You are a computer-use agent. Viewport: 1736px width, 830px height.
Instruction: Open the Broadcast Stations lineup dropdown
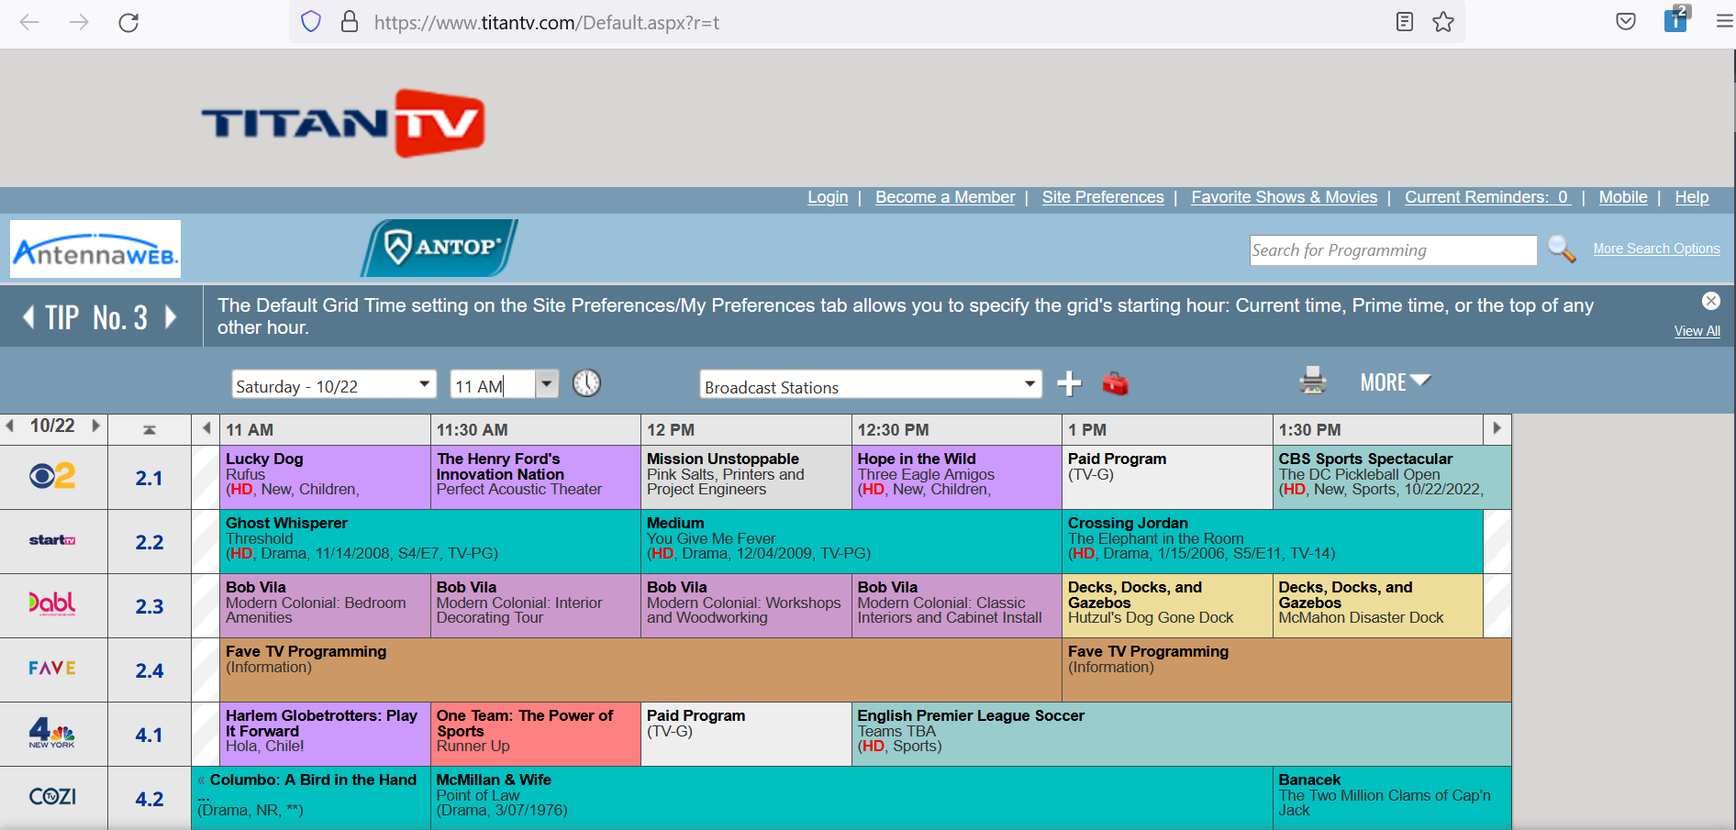click(1029, 383)
